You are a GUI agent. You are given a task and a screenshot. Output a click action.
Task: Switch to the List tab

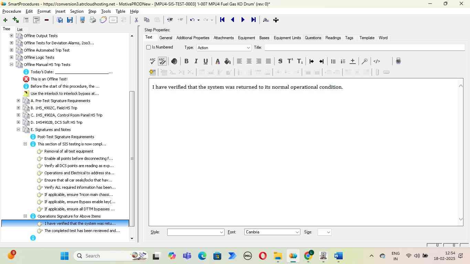[x=20, y=30]
